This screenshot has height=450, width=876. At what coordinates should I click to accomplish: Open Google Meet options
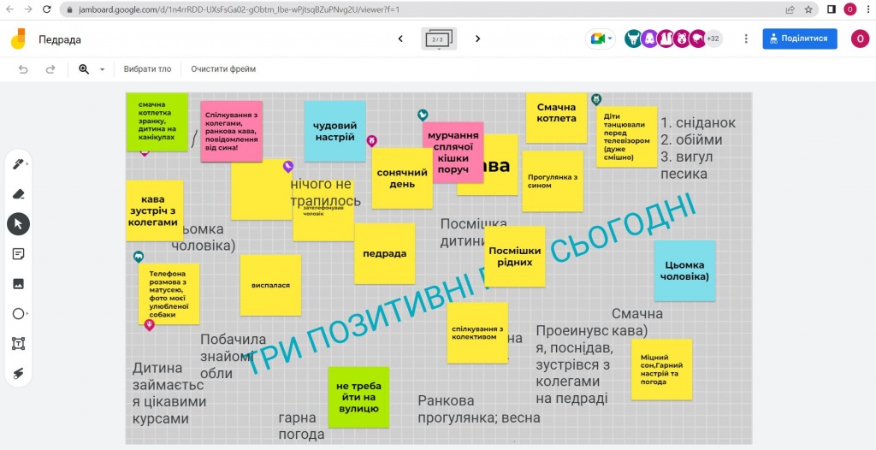pyautogui.click(x=601, y=38)
